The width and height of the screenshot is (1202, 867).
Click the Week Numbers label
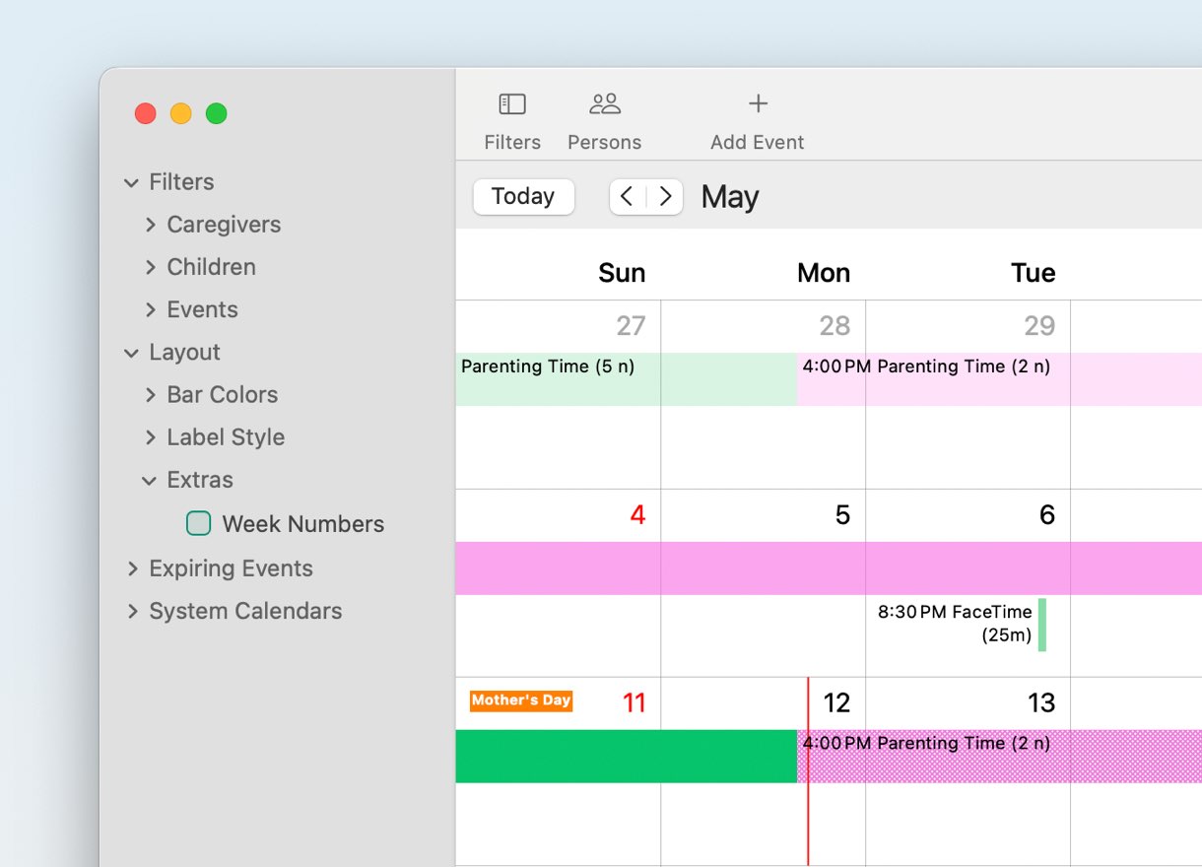click(303, 524)
